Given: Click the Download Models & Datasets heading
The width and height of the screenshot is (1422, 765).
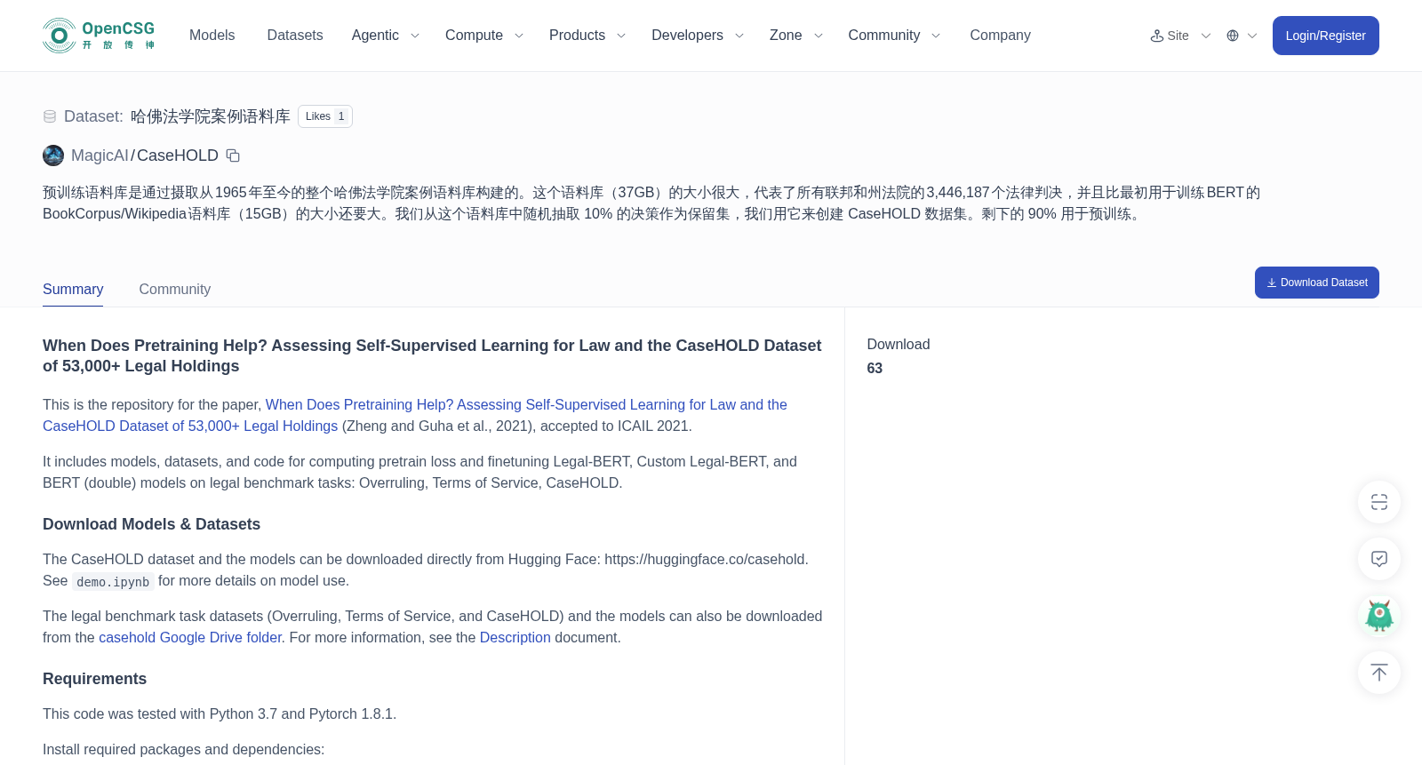Looking at the screenshot, I should (x=151, y=524).
